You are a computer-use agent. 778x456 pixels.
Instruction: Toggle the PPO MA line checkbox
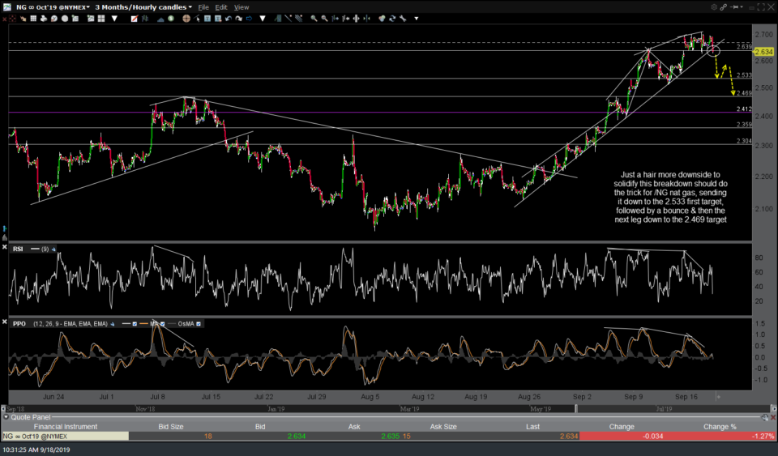[162, 324]
